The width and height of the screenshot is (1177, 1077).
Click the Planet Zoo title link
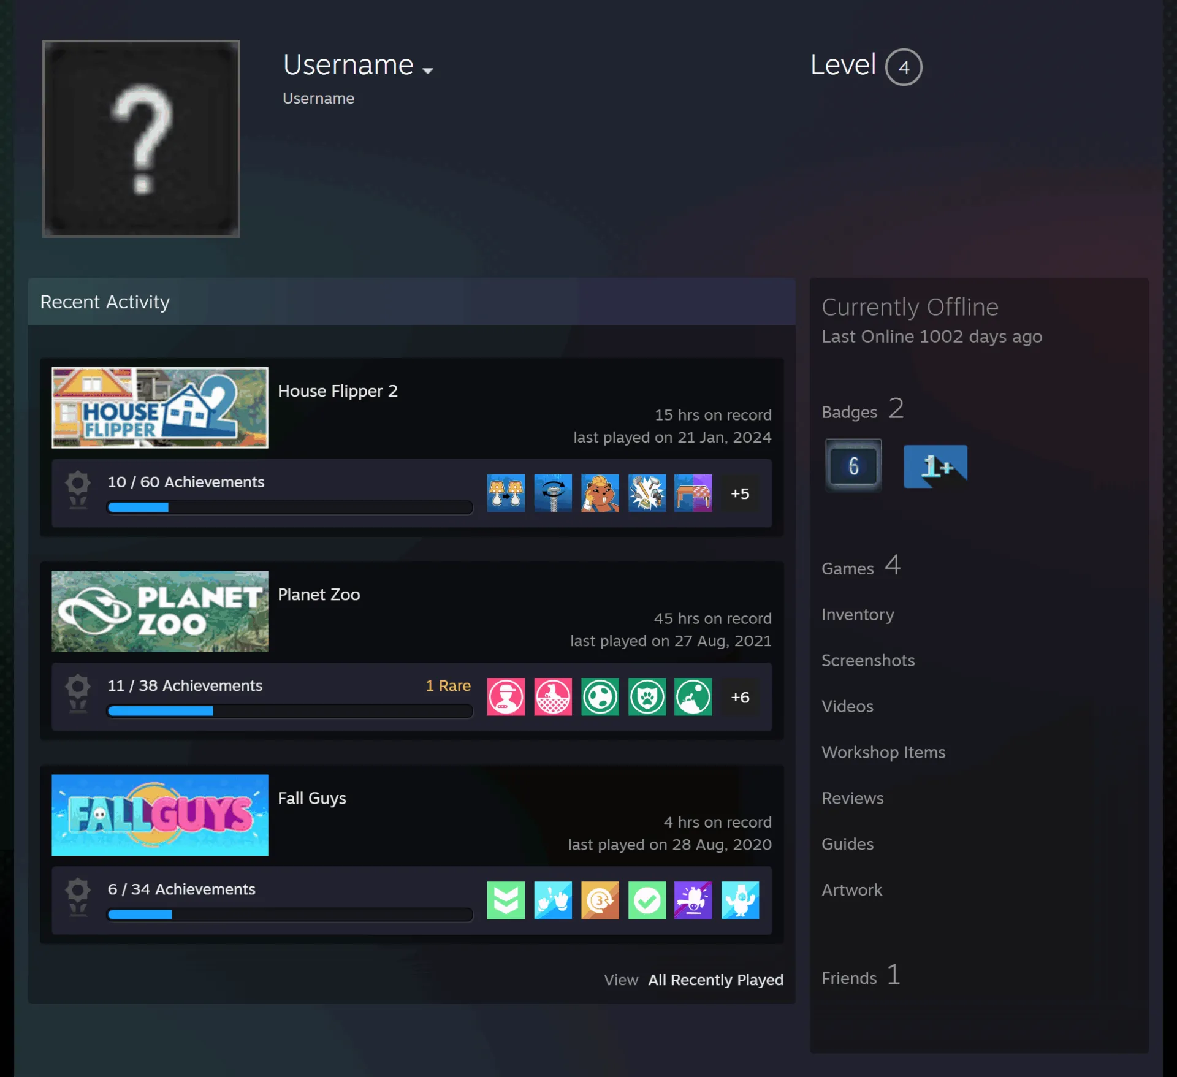(x=319, y=595)
